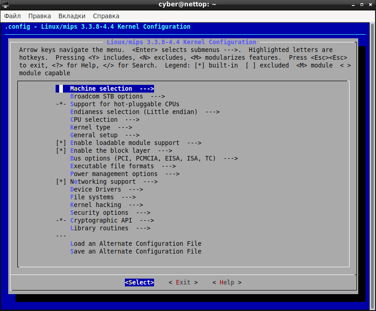
Task: Open Power management options submenu
Action: pyautogui.click(x=125, y=174)
